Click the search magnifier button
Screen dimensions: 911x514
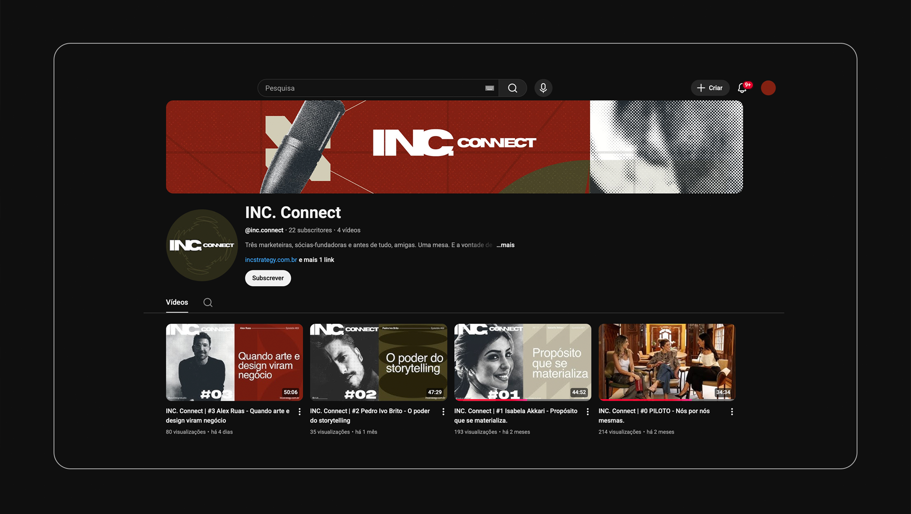pos(513,88)
